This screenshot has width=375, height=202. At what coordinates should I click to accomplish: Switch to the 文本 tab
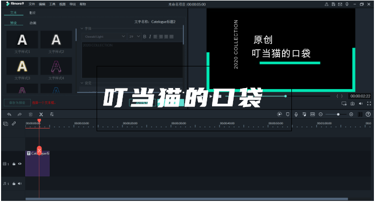(13, 13)
